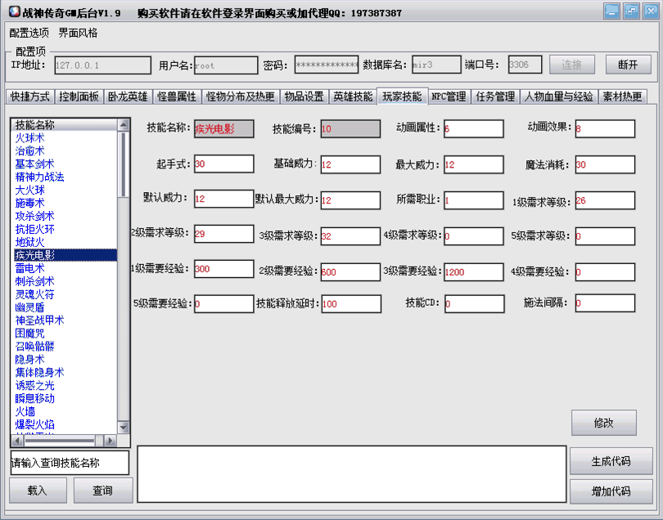Switch to the 控制面板 tab
Image resolution: width=663 pixels, height=520 pixels.
coord(79,96)
